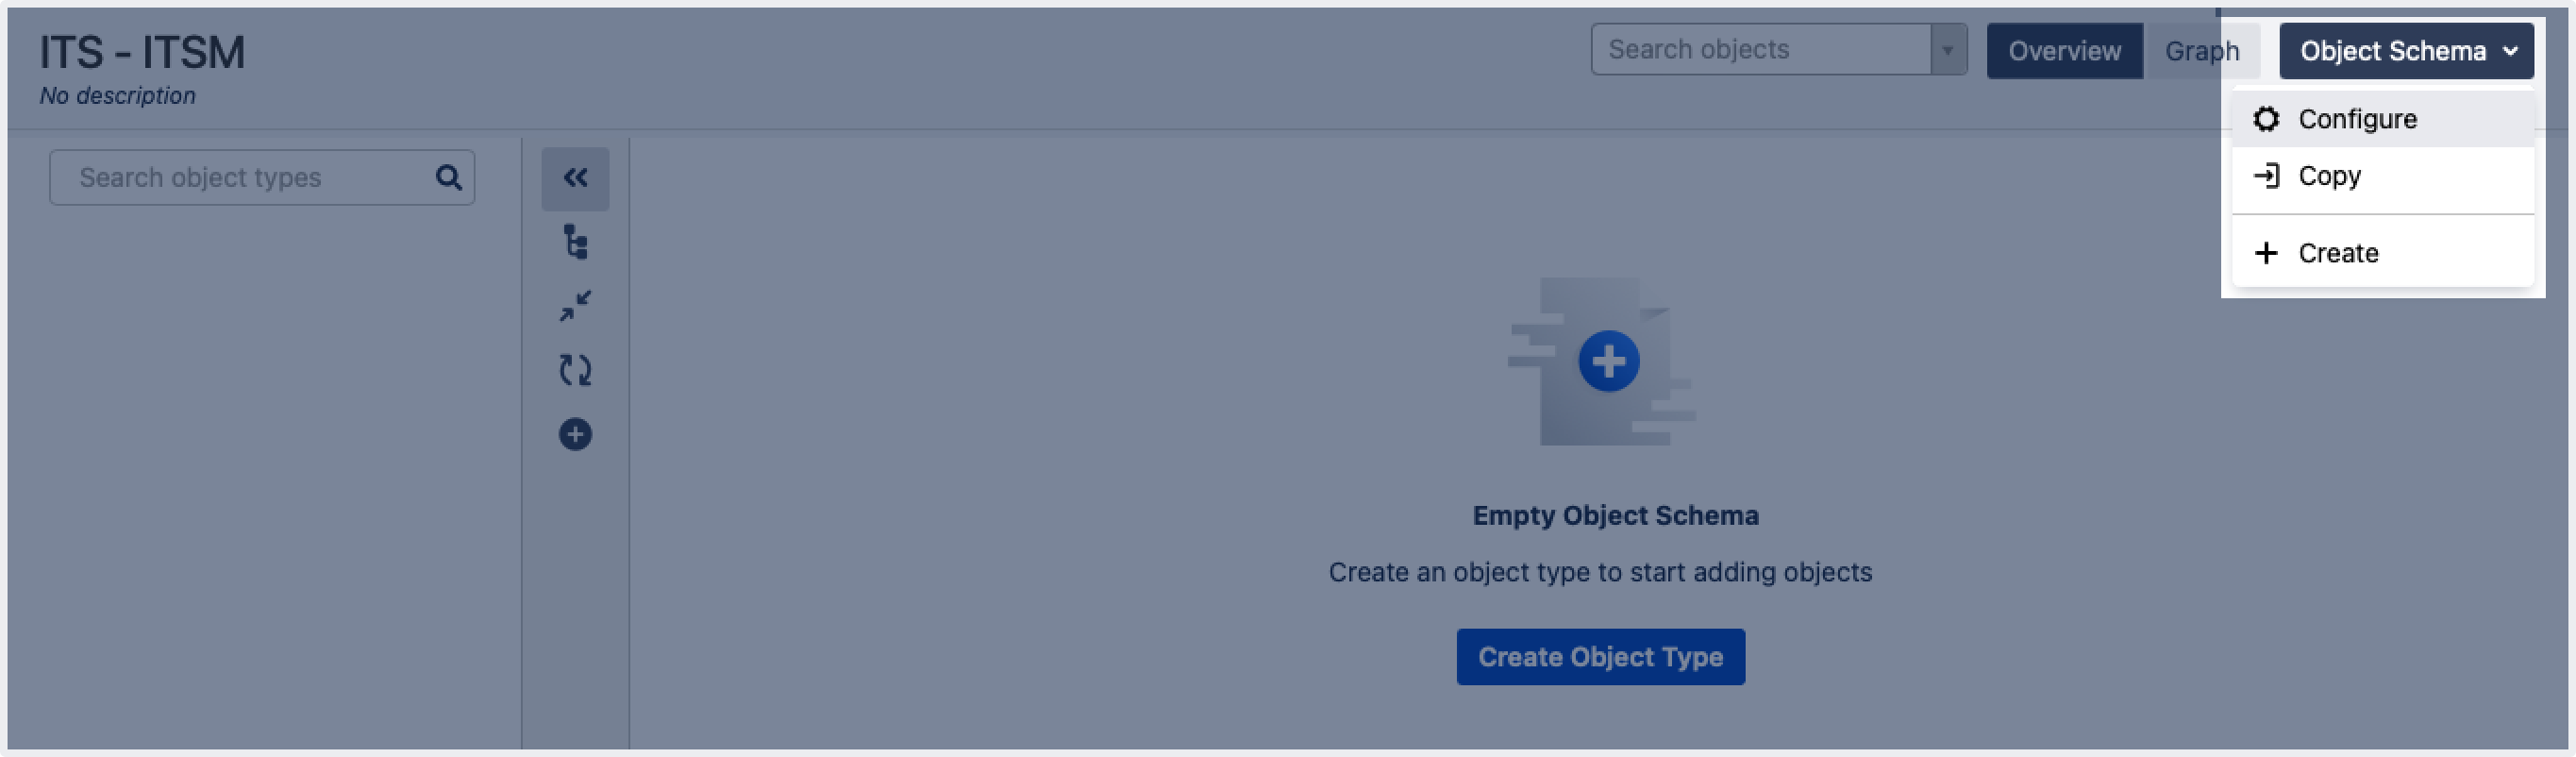Switch to the Overview view
Screen dimensions: 2576x757
(x=2064, y=51)
